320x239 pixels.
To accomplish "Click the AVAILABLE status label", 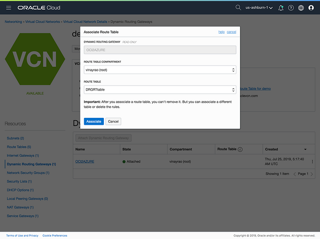I will 35,93.
